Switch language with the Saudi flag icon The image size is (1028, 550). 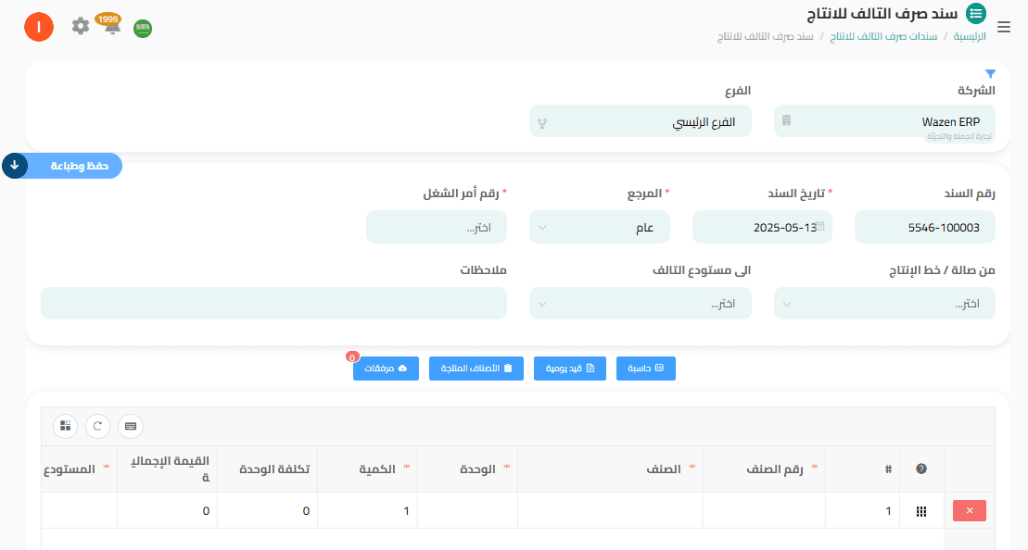(143, 29)
